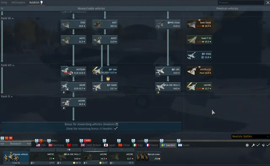Switch to the Italy nation
Image resolution: width=270 pixels, height=166 pixels.
(138, 145)
